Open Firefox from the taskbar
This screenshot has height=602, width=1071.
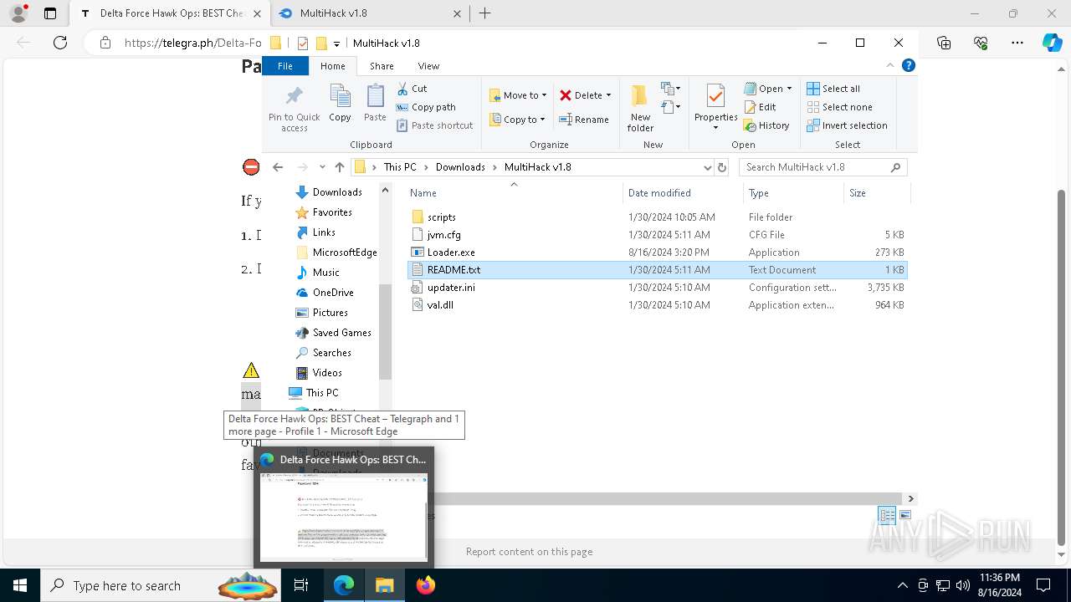pos(426,585)
